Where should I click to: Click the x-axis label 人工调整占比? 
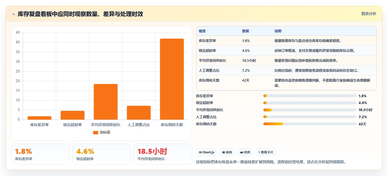click(139, 125)
